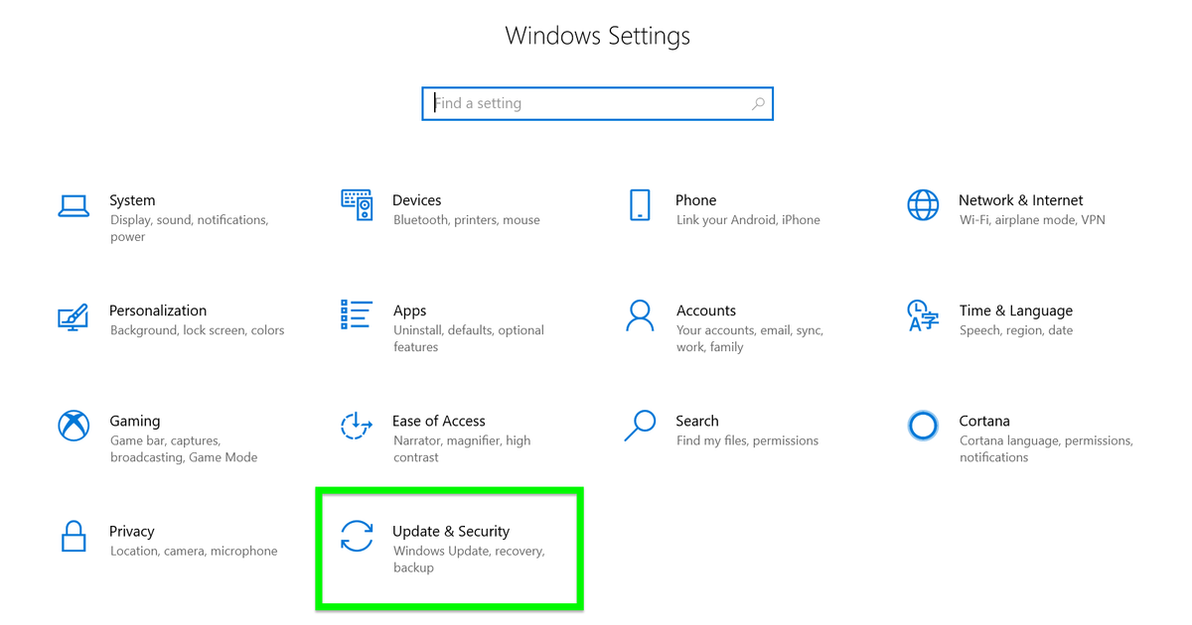Screen dimensions: 1192x625
Task: Open Ease of Access via its icon
Action: tap(357, 427)
